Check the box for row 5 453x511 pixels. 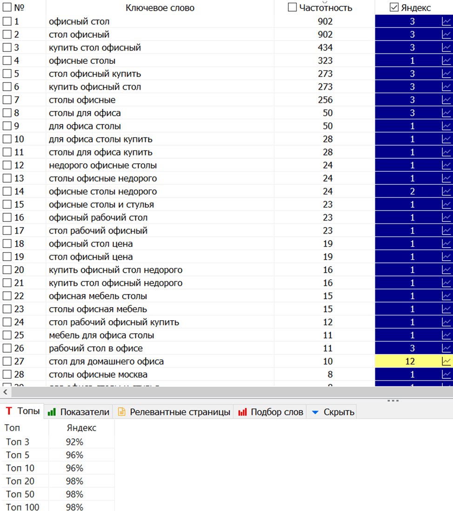7,74
